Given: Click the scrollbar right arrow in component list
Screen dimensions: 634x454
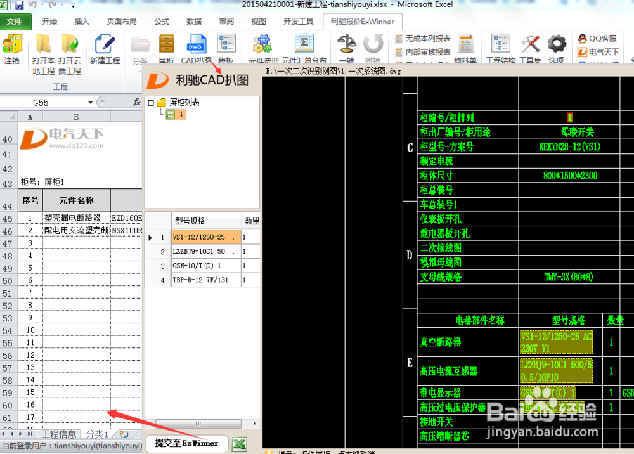Looking at the screenshot, I should (254, 424).
